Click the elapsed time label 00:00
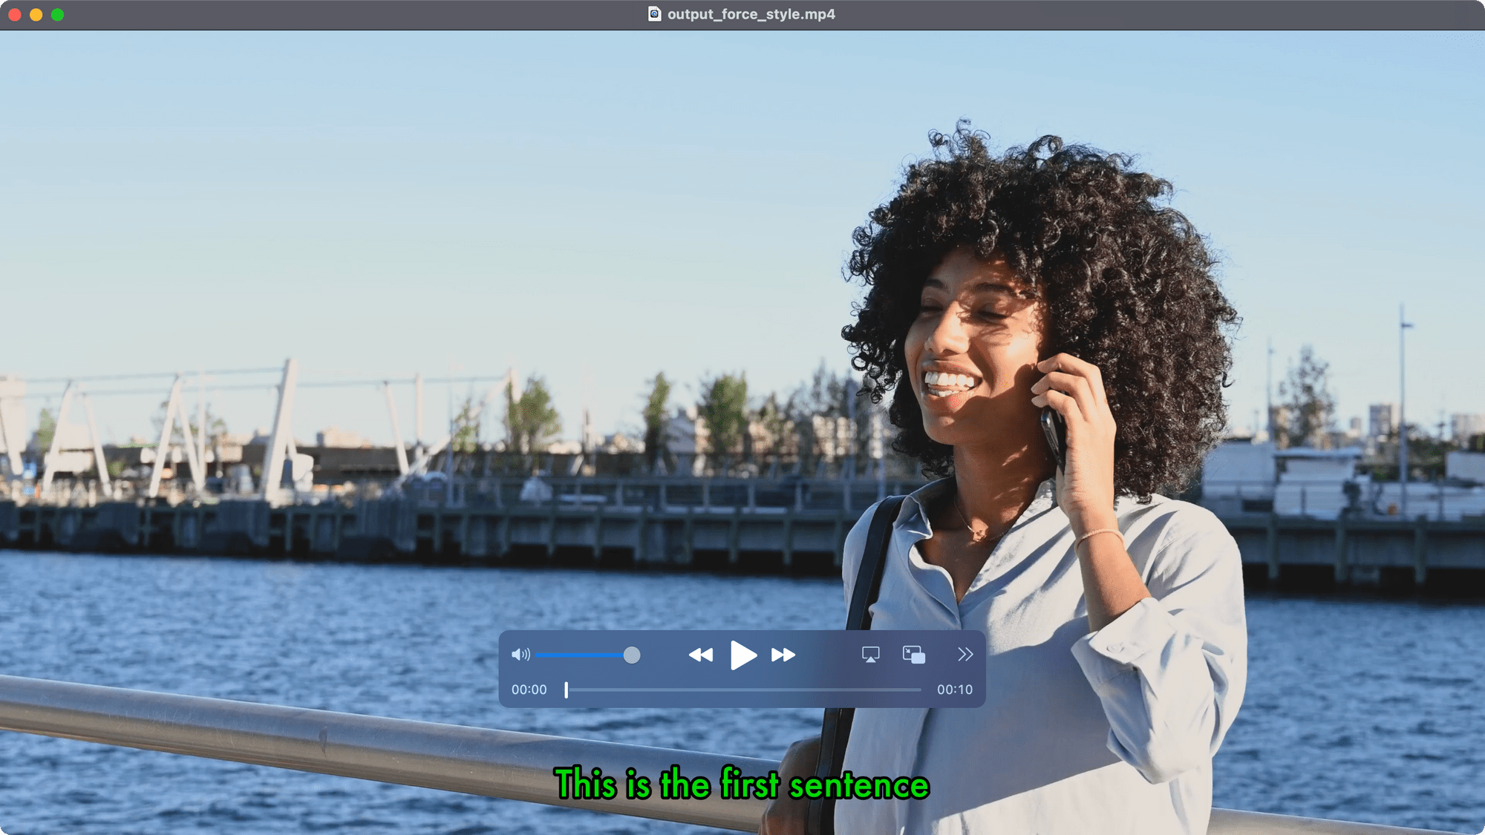 [x=530, y=689]
